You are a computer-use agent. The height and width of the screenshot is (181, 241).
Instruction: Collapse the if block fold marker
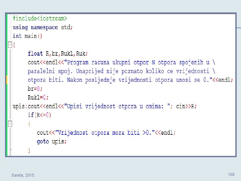click(x=10, y=124)
